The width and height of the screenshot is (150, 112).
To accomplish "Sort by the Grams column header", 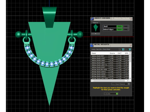I will (x=113, y=53).
